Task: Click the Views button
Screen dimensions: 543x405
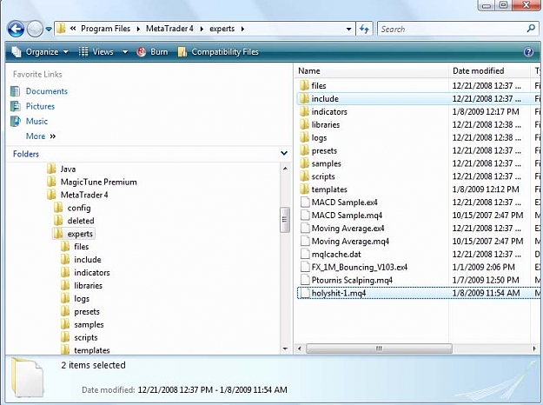Action: 96,52
